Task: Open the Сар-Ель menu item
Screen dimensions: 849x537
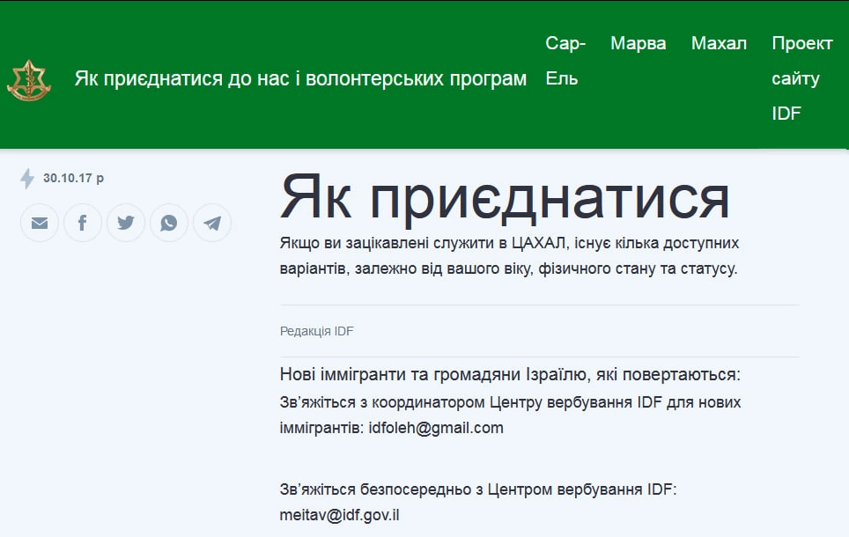Action: pos(565,61)
